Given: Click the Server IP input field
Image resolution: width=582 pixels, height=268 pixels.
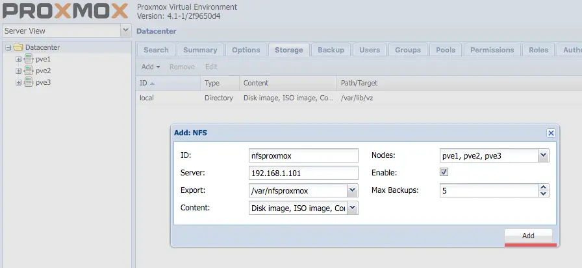Looking at the screenshot, I should 303,173.
